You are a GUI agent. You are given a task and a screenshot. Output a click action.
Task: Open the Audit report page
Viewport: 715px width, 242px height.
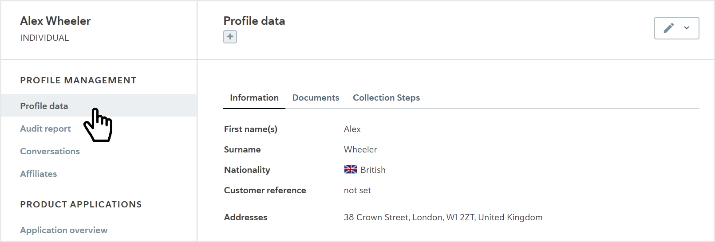pos(45,129)
